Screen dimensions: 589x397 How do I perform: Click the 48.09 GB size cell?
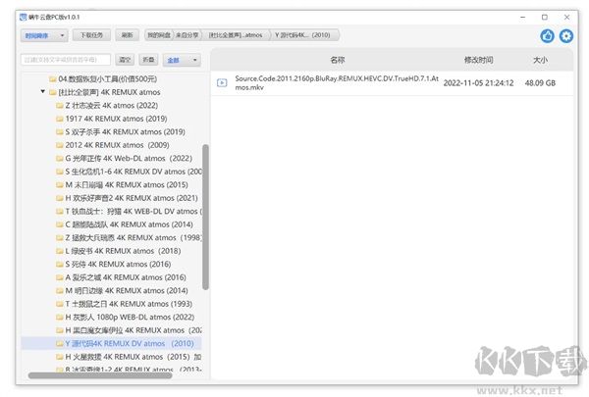click(540, 83)
